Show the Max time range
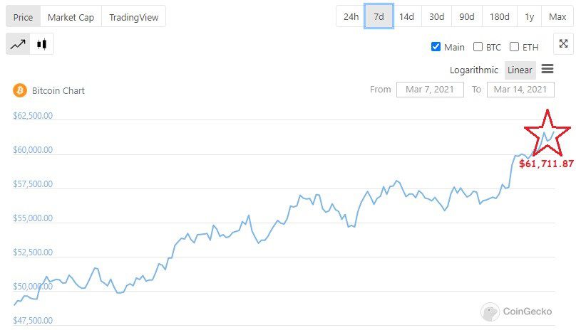 click(x=557, y=16)
